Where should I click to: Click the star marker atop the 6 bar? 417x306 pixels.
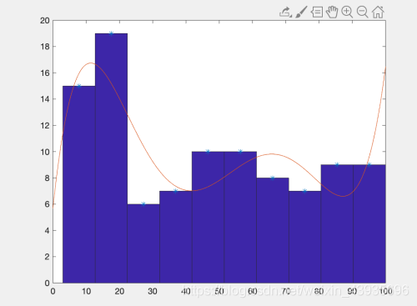click(143, 204)
